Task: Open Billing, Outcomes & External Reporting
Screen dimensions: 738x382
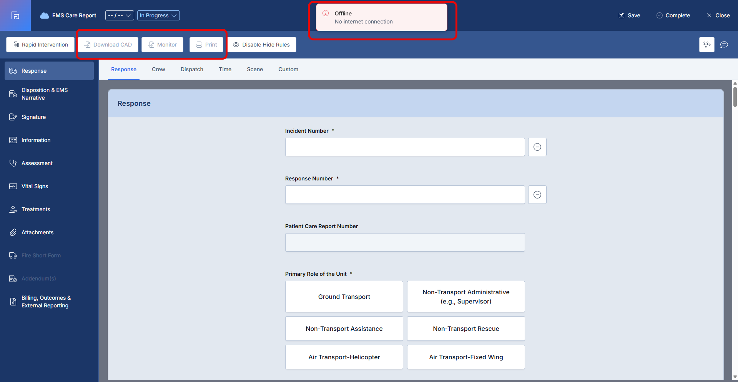Action: pyautogui.click(x=49, y=302)
